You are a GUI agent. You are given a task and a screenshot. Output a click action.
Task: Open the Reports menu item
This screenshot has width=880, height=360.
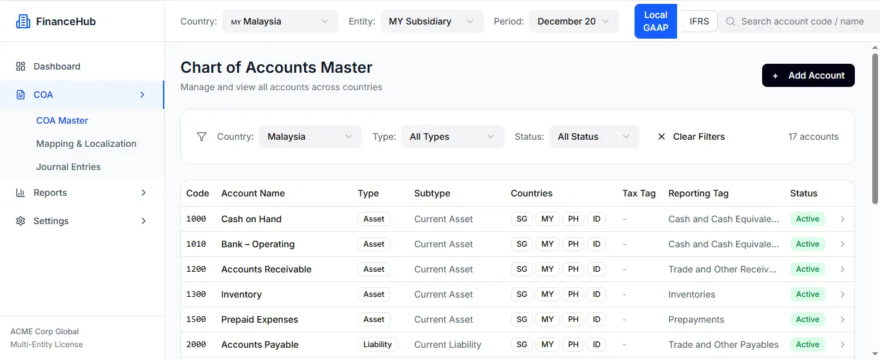coord(82,193)
